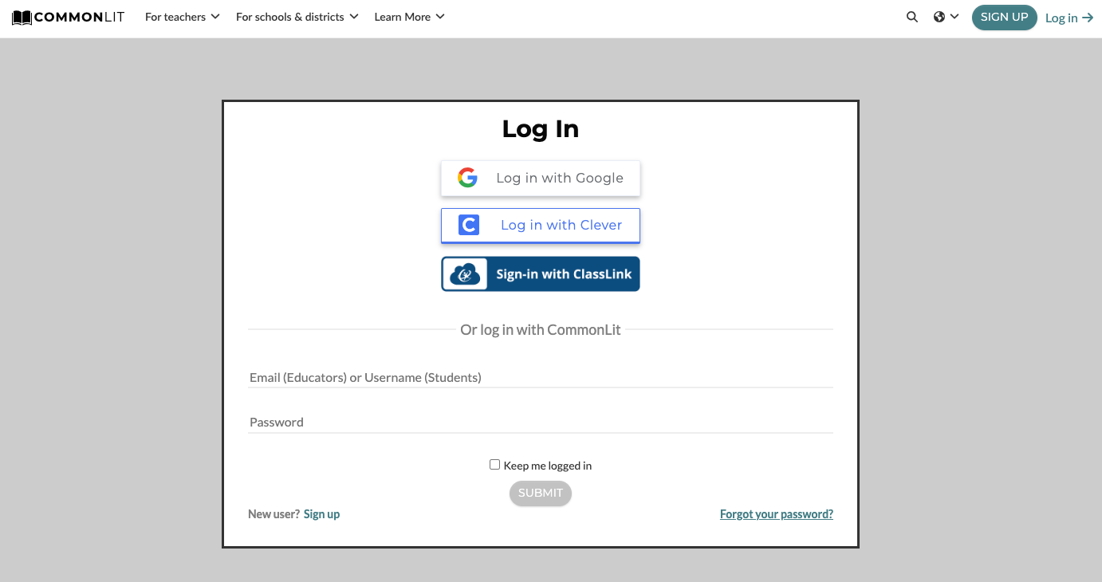The width and height of the screenshot is (1102, 582).
Task: Open the Sign up link for new users
Action: (321, 514)
